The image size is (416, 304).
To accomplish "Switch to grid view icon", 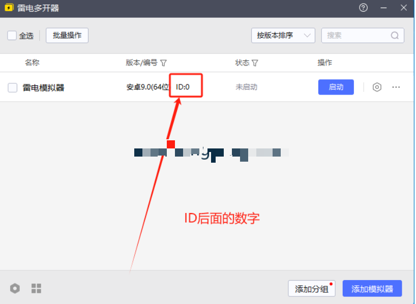I will point(36,288).
